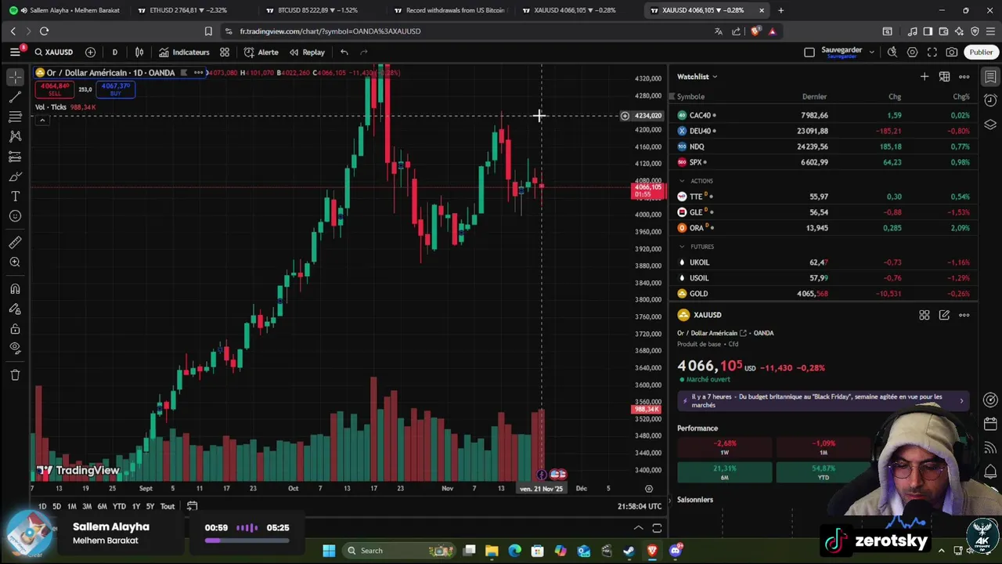Open the emoji and icons tool

click(15, 216)
